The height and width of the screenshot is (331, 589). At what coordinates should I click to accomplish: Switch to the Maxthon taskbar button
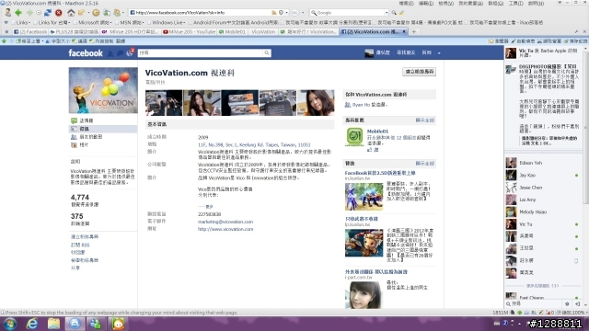click(x=75, y=324)
